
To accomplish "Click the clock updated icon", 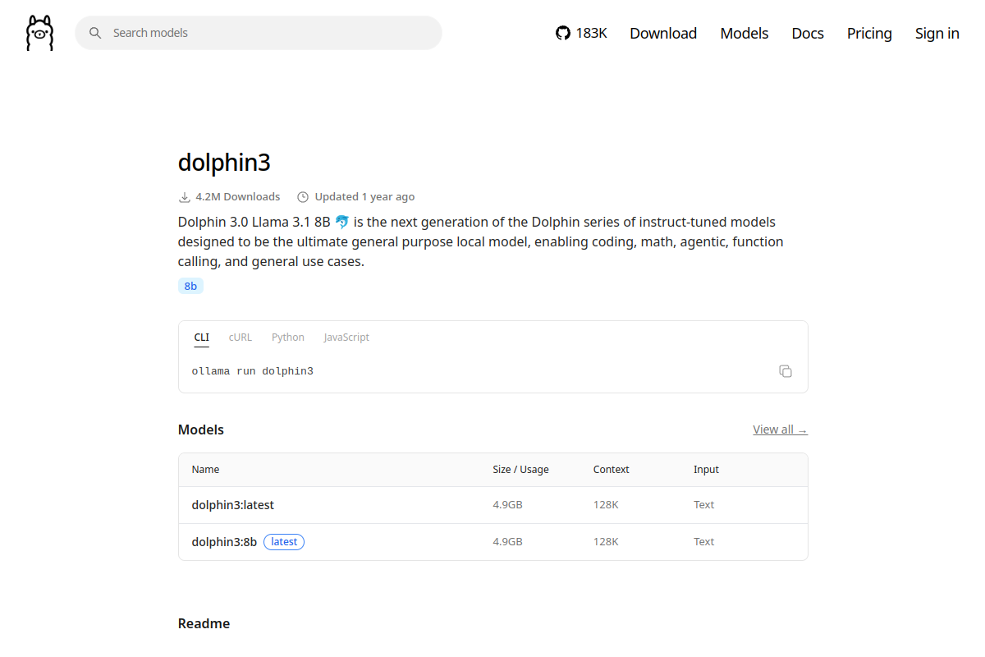I will point(303,197).
